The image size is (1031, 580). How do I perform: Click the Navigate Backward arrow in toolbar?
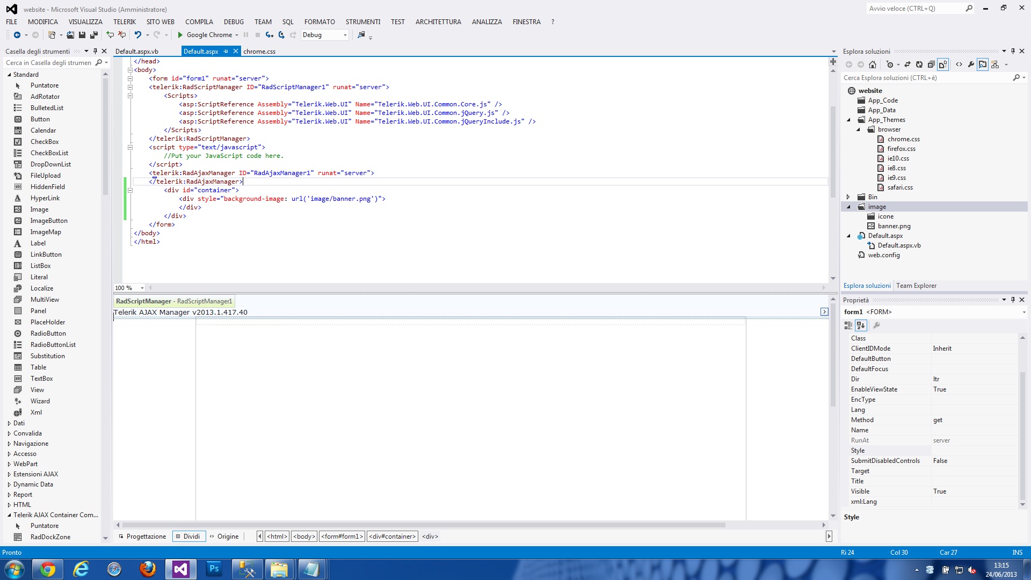click(17, 35)
